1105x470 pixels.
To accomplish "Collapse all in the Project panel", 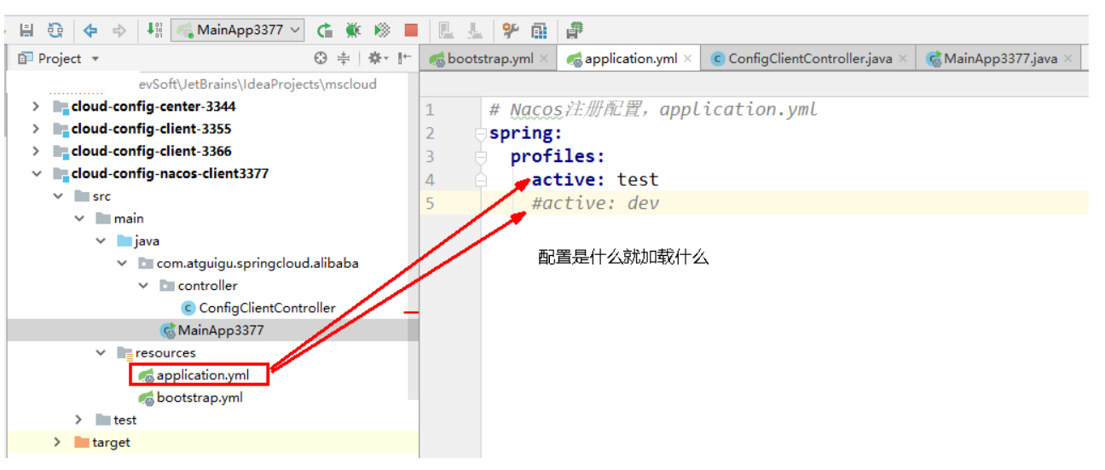I will pyautogui.click(x=344, y=58).
